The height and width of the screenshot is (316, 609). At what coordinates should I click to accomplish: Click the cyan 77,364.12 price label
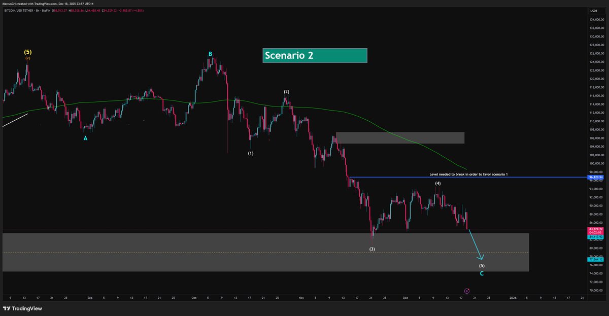click(x=595, y=259)
